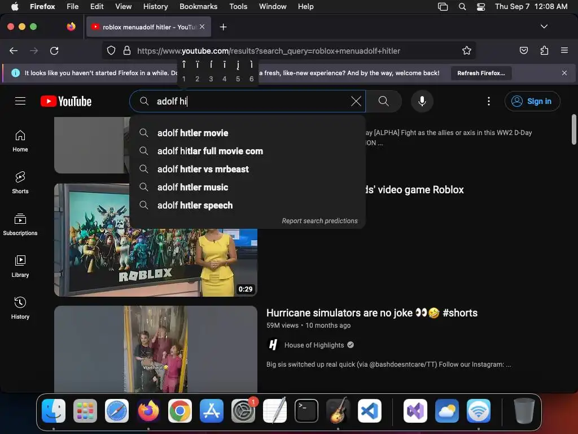Open a new tab
578x434 pixels.
tap(223, 27)
